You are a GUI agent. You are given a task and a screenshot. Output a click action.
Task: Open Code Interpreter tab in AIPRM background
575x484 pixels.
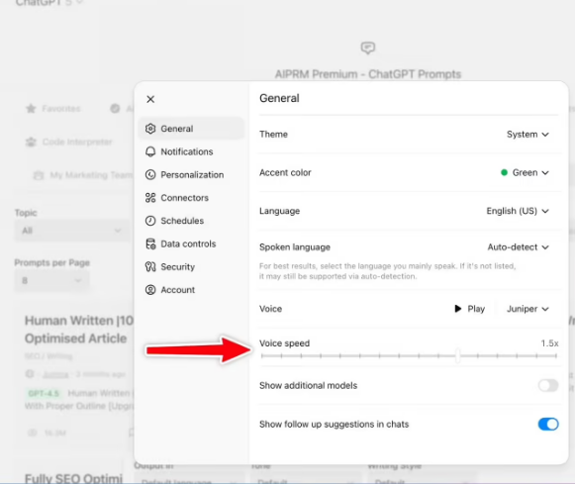pyautogui.click(x=69, y=142)
